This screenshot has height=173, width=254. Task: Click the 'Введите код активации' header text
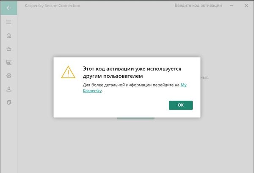(x=198, y=5)
